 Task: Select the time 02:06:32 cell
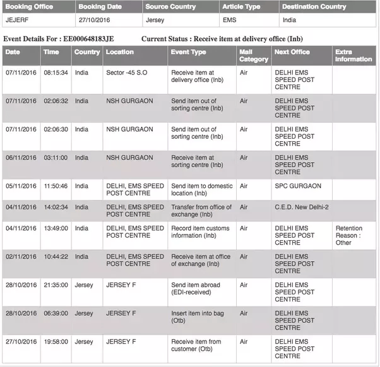point(56,108)
